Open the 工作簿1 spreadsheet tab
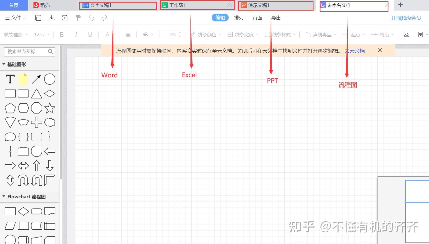This screenshot has width=429, height=244. tap(198, 5)
